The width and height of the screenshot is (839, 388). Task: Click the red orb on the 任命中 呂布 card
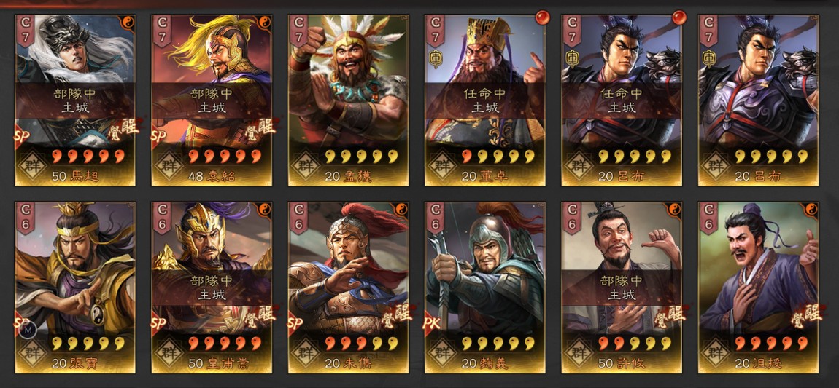point(679,17)
